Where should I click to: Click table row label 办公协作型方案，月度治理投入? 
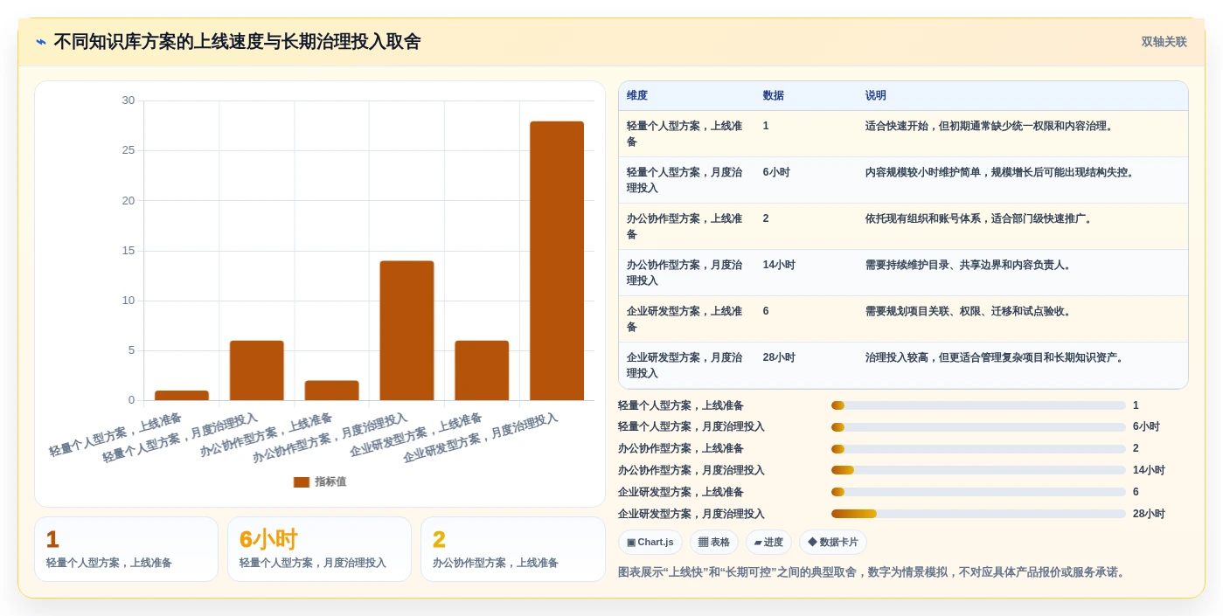tap(684, 273)
